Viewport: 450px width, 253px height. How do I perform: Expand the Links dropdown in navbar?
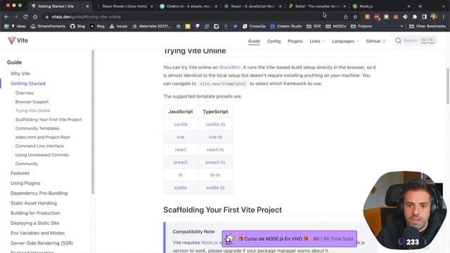(317, 41)
